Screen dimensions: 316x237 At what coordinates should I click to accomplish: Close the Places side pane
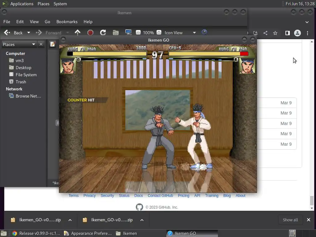pyautogui.click(x=41, y=44)
